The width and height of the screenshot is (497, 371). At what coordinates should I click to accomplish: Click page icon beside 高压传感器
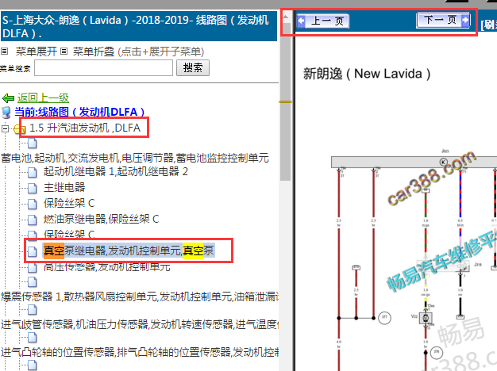(33, 268)
